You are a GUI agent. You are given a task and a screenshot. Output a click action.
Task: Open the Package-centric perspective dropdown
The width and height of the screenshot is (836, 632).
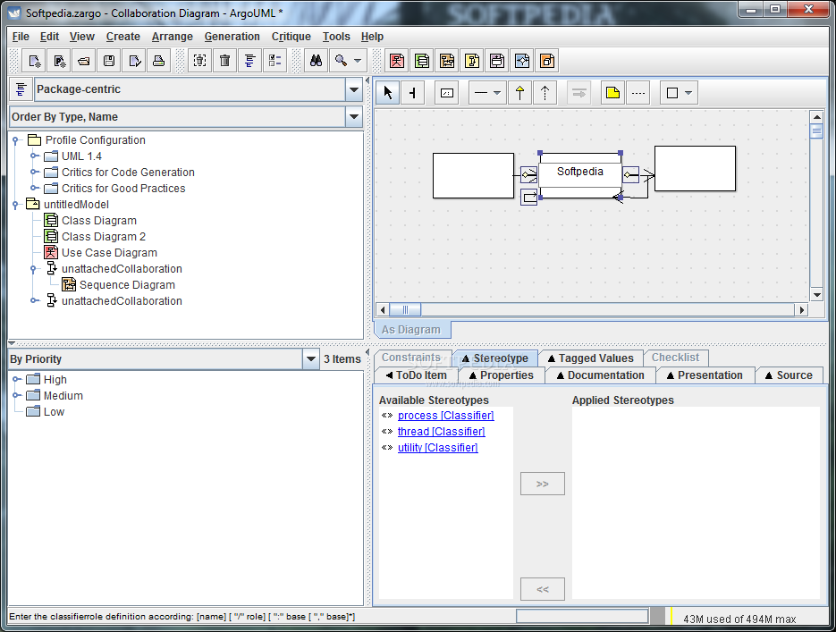point(354,89)
